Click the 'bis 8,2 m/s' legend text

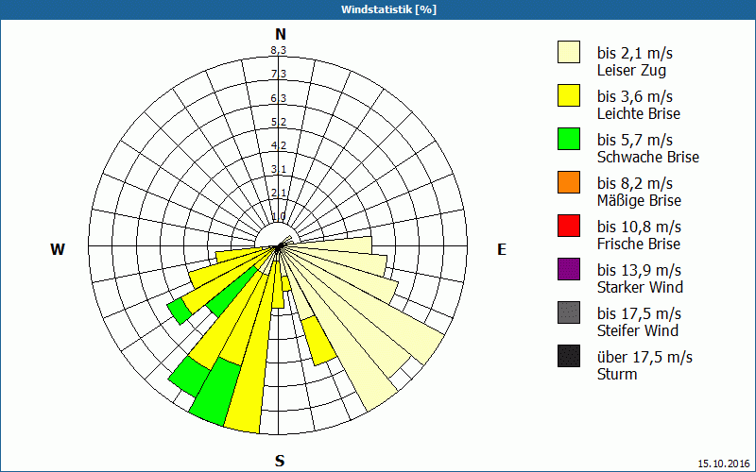(x=634, y=183)
